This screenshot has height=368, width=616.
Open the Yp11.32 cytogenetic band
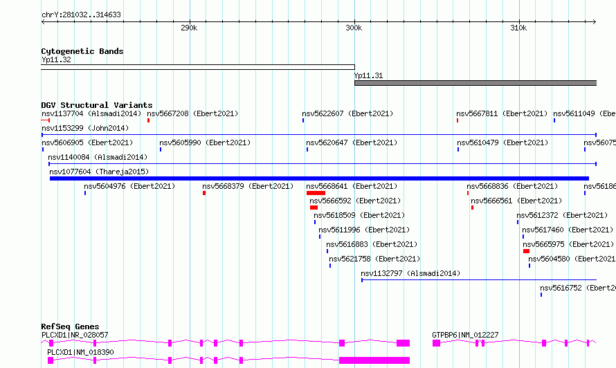pyautogui.click(x=198, y=67)
